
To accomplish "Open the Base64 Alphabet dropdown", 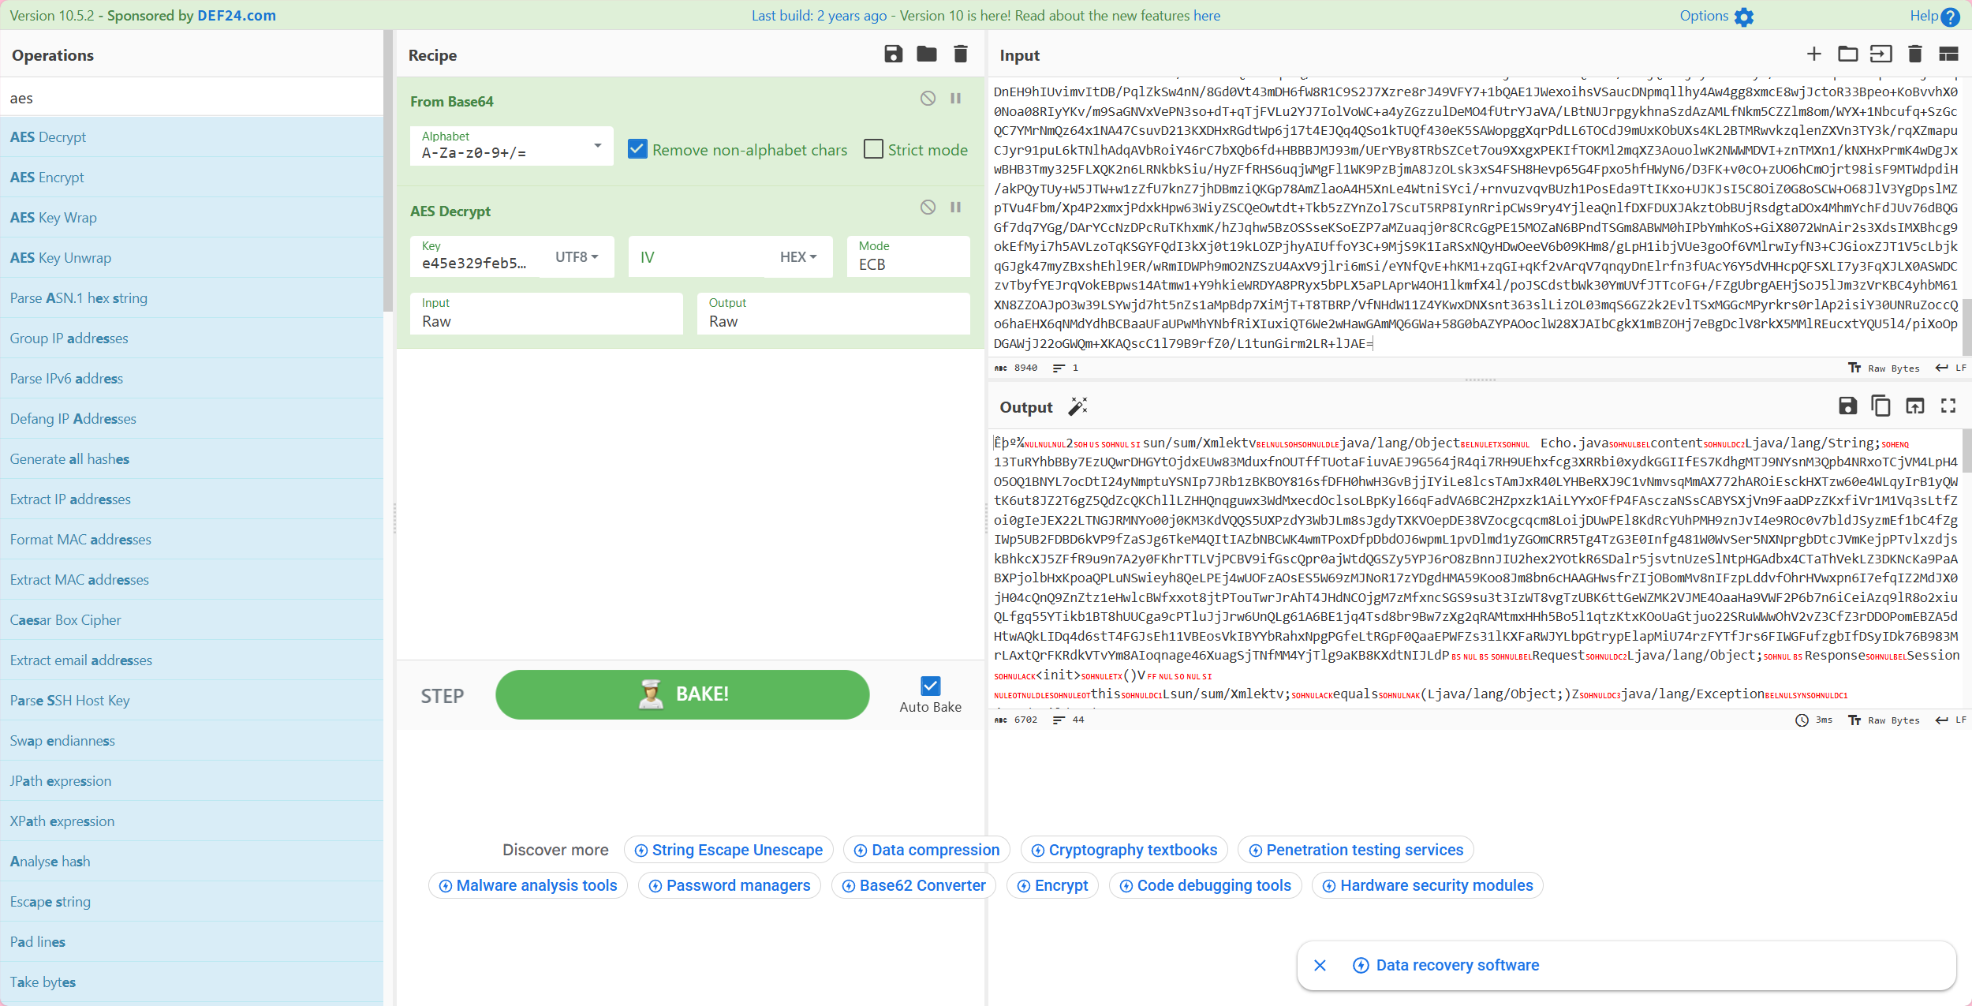I will click(x=597, y=146).
